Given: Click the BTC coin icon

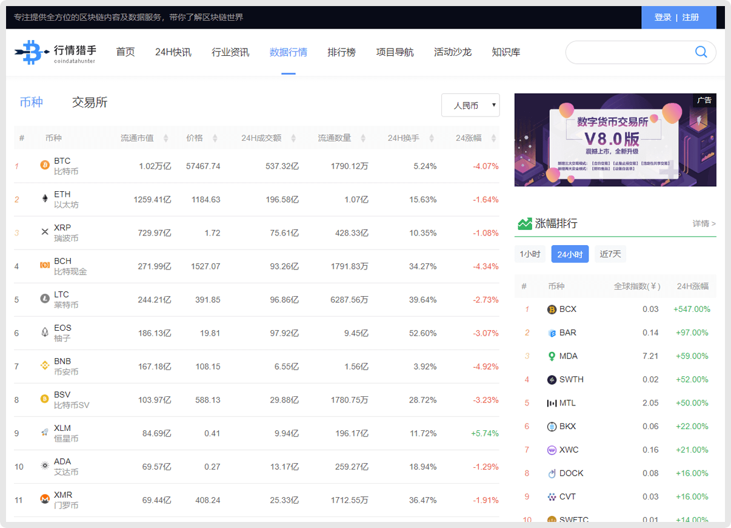Looking at the screenshot, I should coord(44,166).
